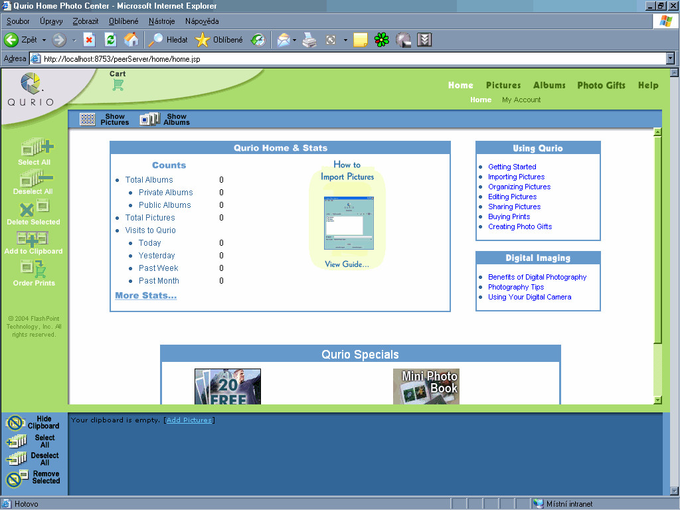Screen dimensions: 680x510
Task: Open the Mail button dropdown arrow
Action: (x=294, y=40)
